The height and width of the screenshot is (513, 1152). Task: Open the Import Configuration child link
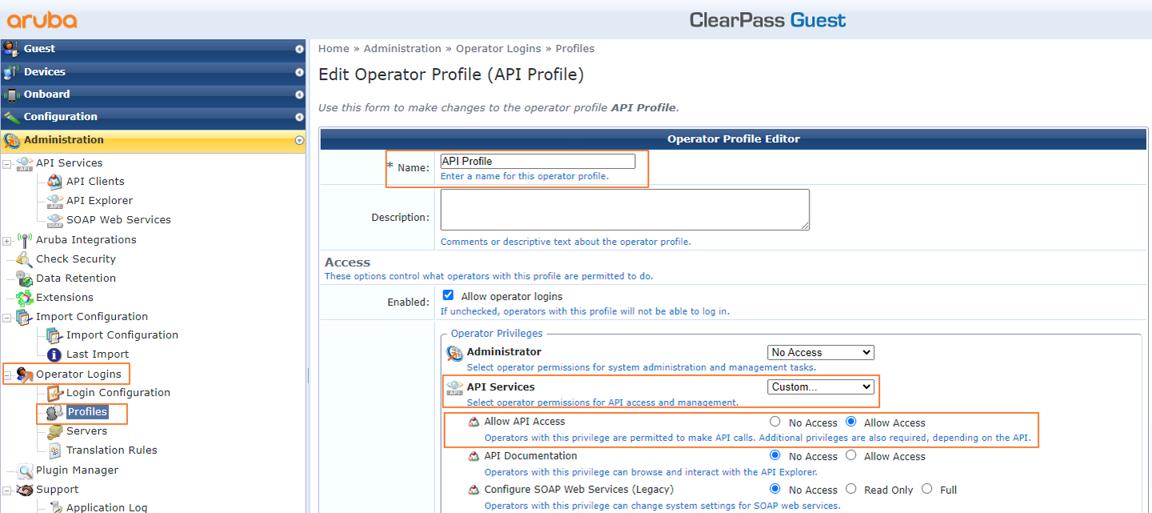[122, 335]
